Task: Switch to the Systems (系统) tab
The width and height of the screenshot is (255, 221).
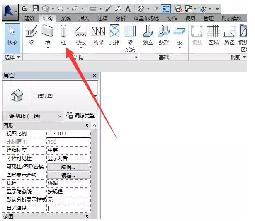Action: (x=66, y=19)
